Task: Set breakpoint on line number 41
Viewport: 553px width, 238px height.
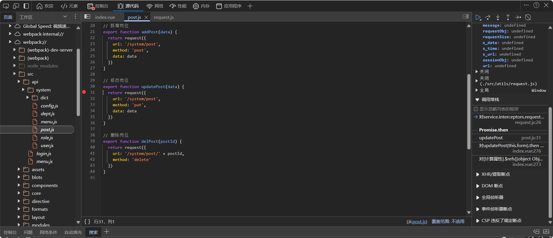Action: pos(92,153)
